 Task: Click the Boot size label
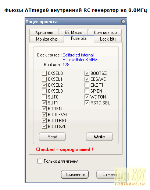pos(53,65)
